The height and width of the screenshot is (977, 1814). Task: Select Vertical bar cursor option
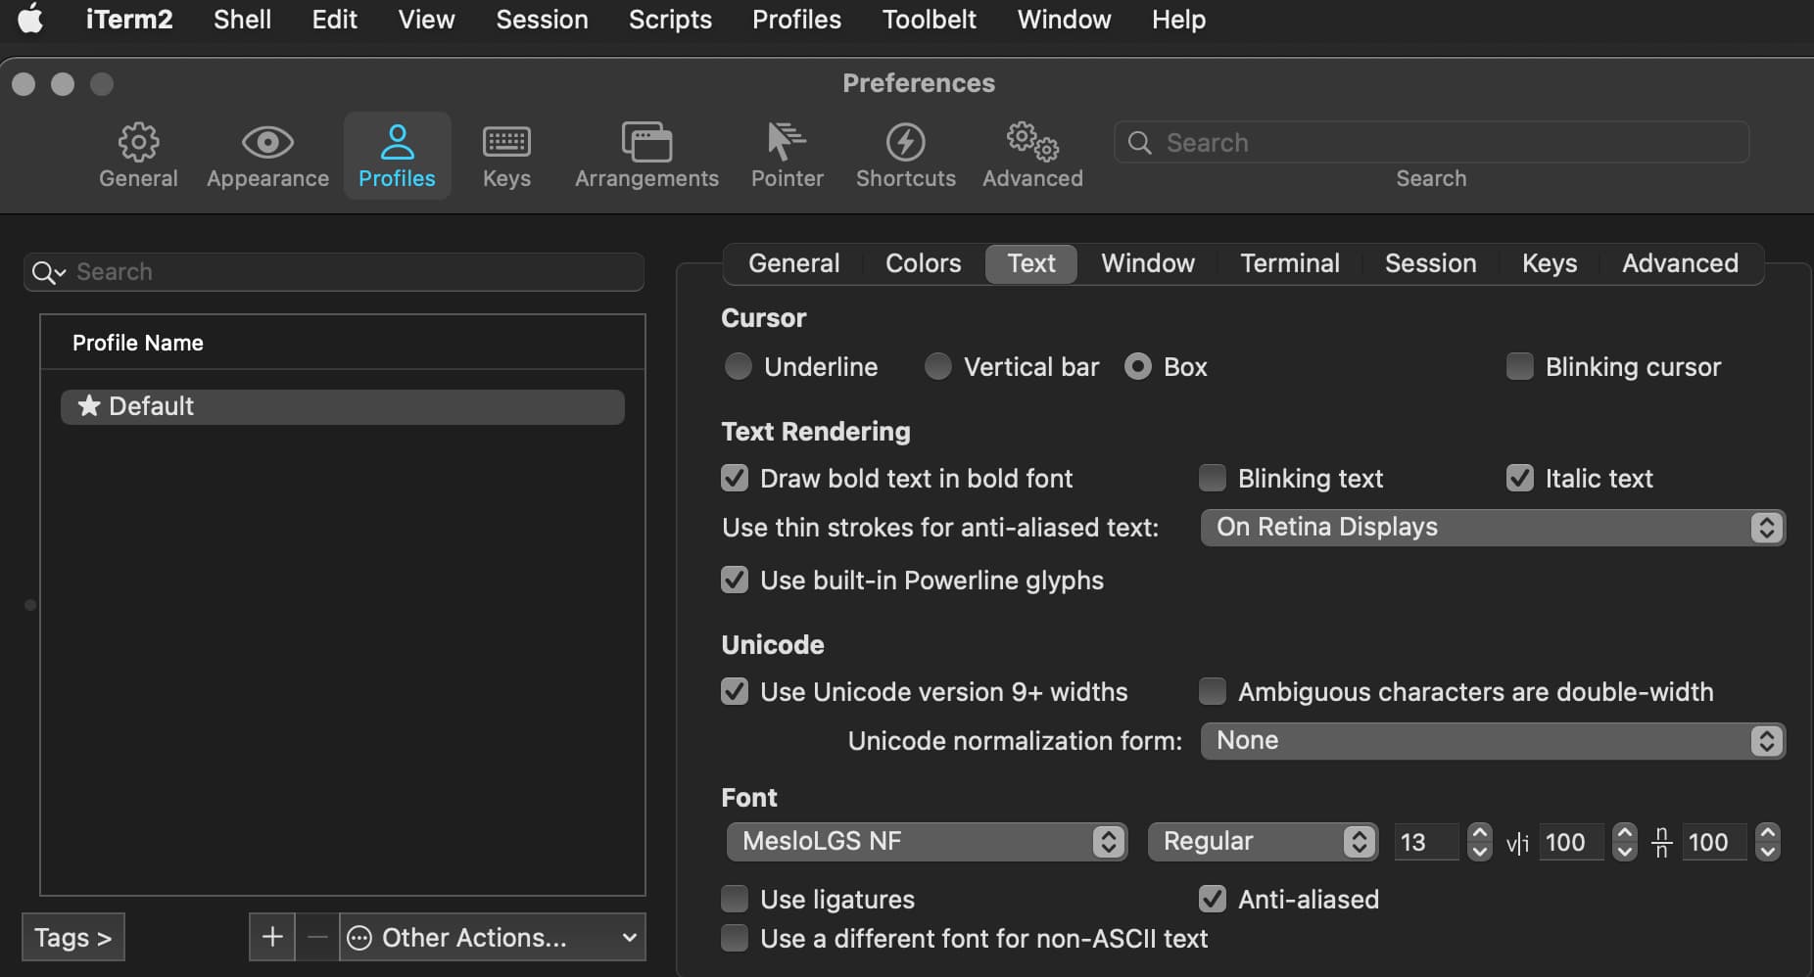(x=938, y=366)
